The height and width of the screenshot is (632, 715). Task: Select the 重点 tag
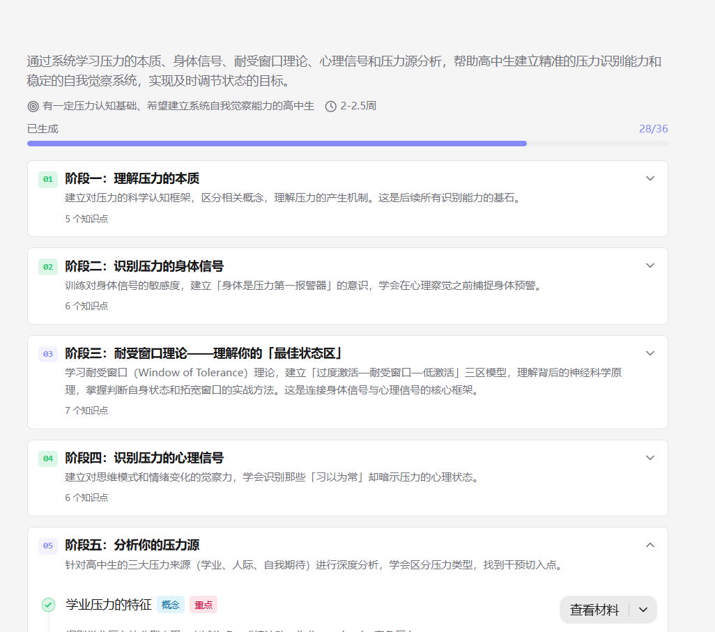(x=203, y=605)
